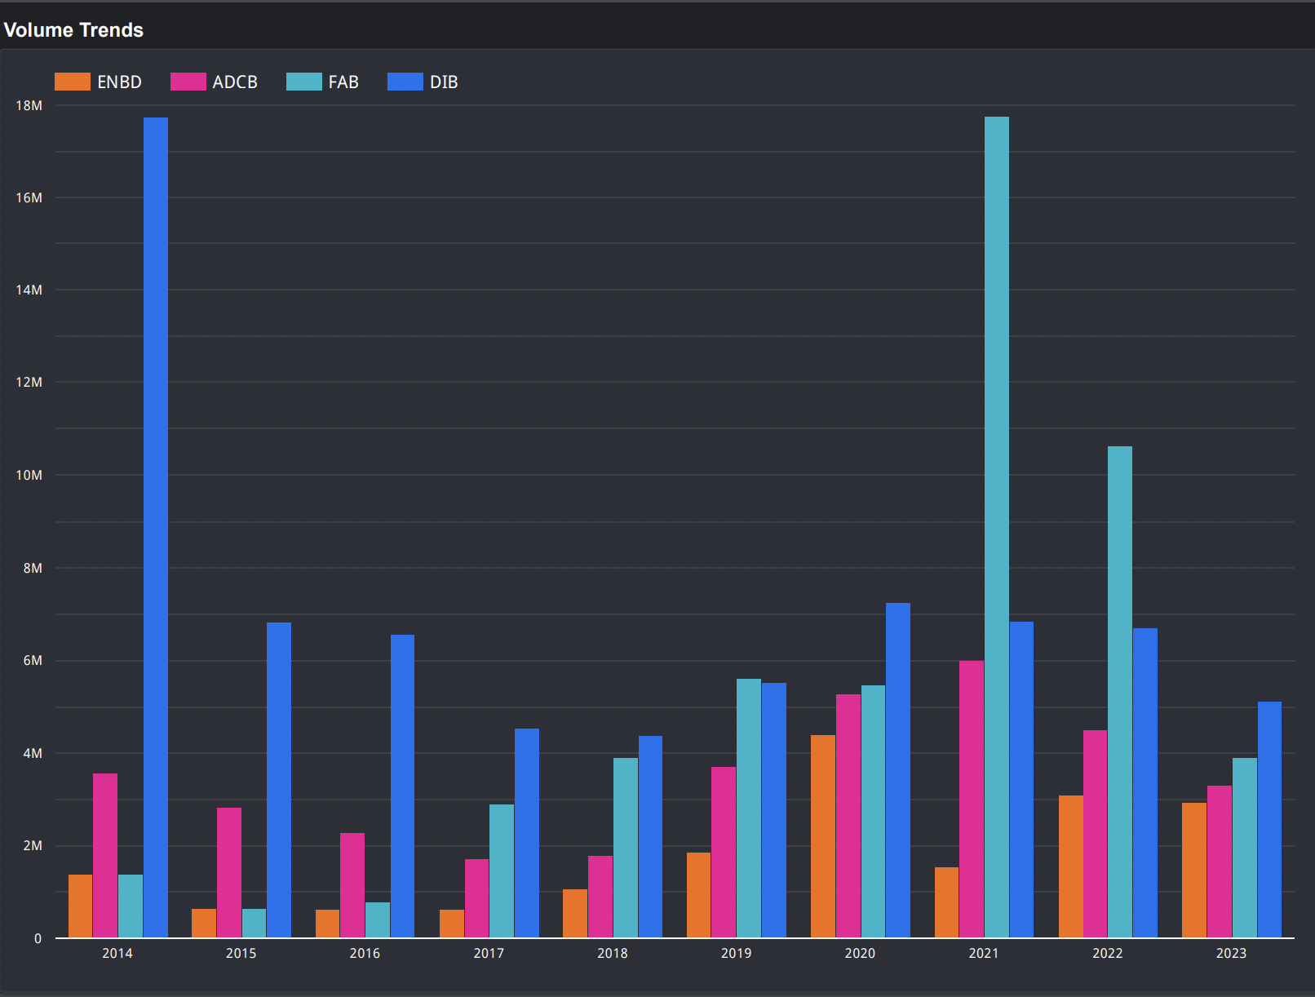Click the 2016 x-axis label
This screenshot has height=997, width=1315.
point(365,953)
